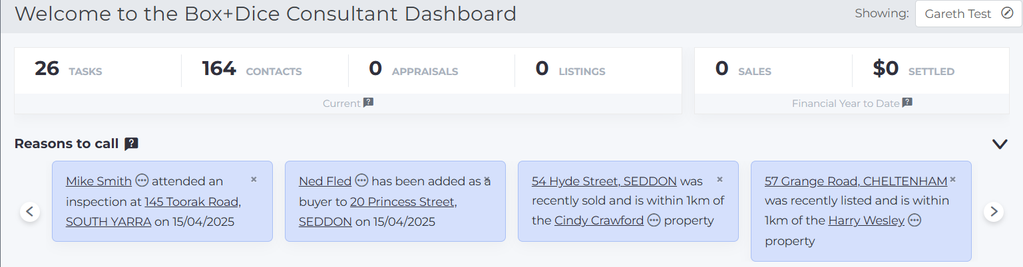Open the 26 Tasks summary tile
The image size is (1023, 267).
coord(98,68)
